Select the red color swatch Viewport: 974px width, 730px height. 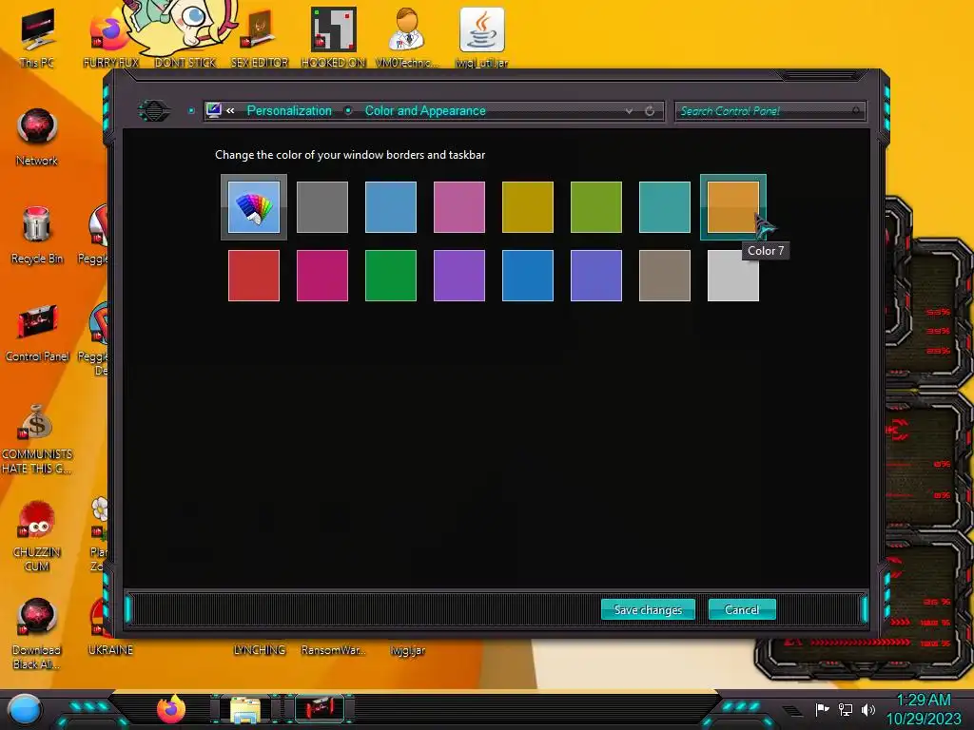(x=254, y=276)
